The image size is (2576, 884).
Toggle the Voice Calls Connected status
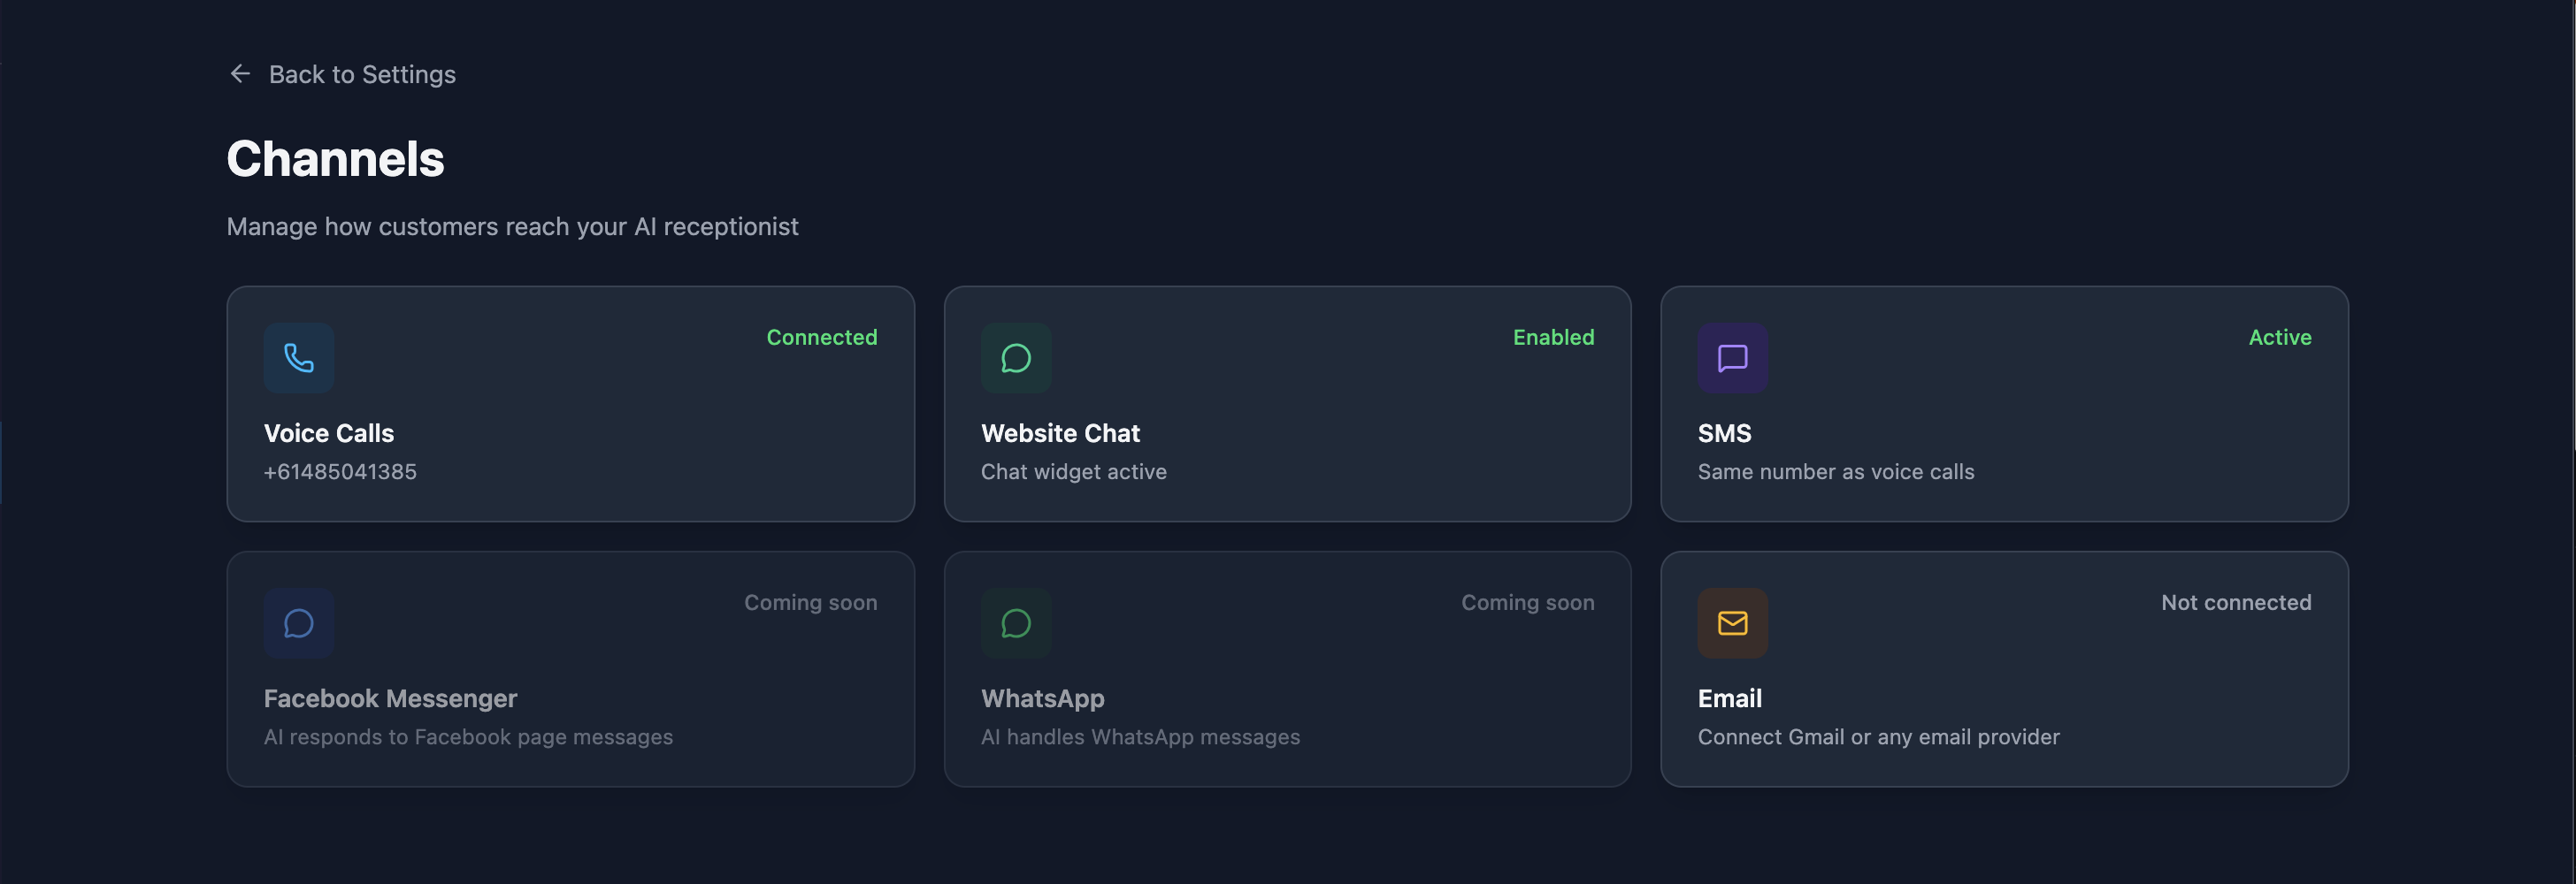pyautogui.click(x=821, y=337)
